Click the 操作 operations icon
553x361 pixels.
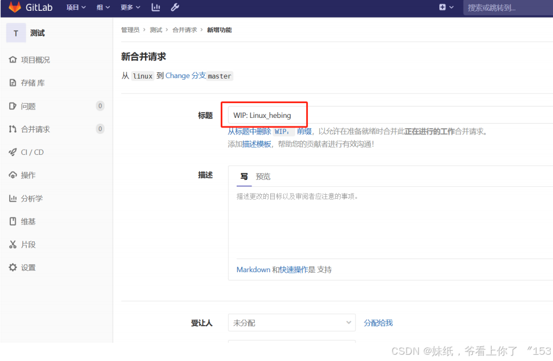coord(13,175)
